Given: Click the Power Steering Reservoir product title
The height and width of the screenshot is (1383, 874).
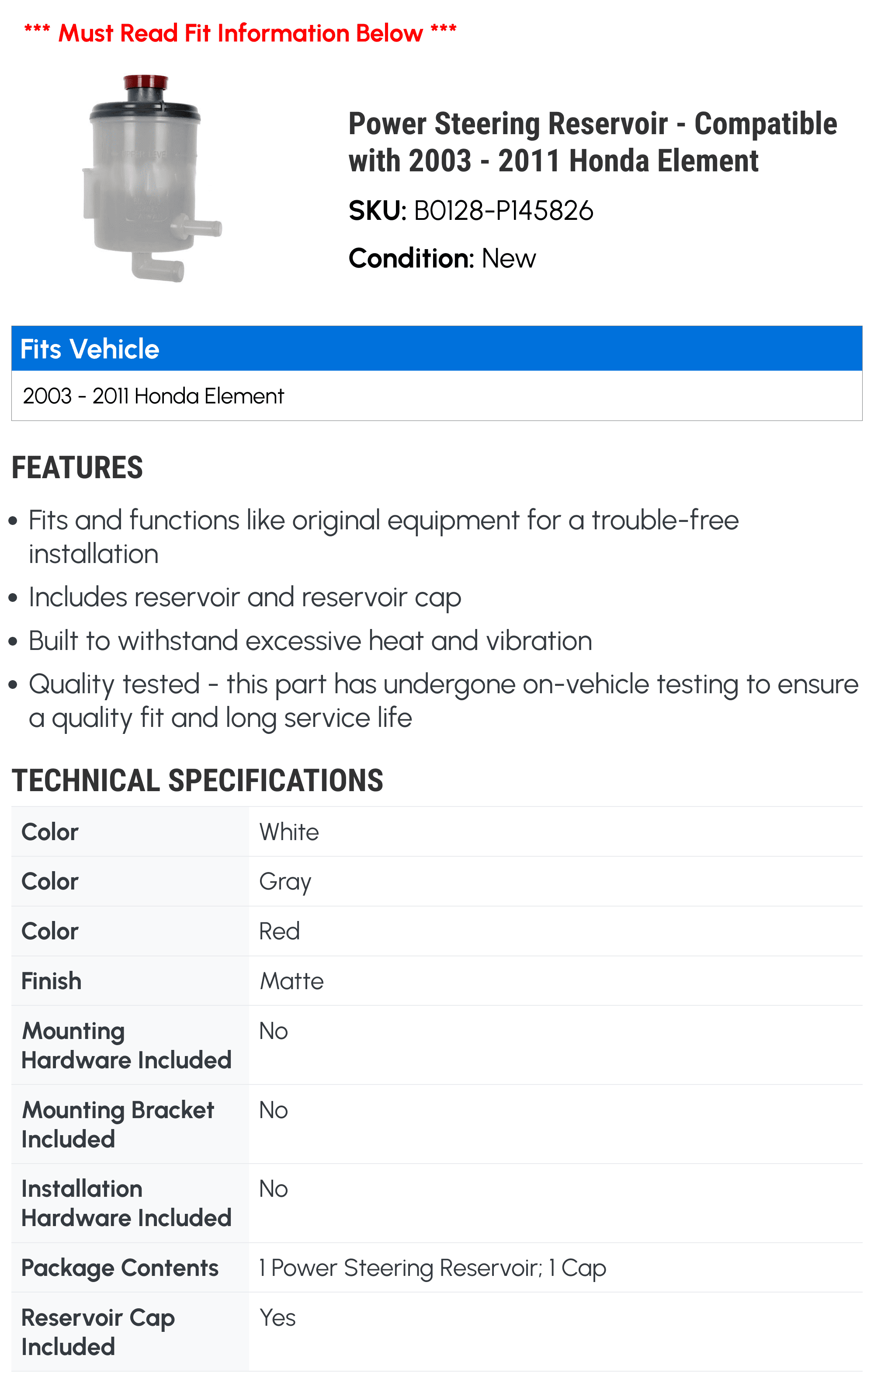Looking at the screenshot, I should [x=593, y=142].
